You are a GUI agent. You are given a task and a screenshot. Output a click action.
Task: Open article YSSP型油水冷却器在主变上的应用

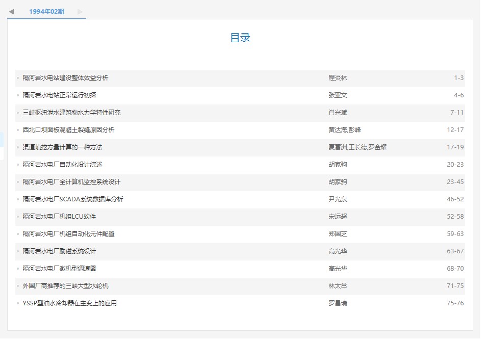click(70, 303)
